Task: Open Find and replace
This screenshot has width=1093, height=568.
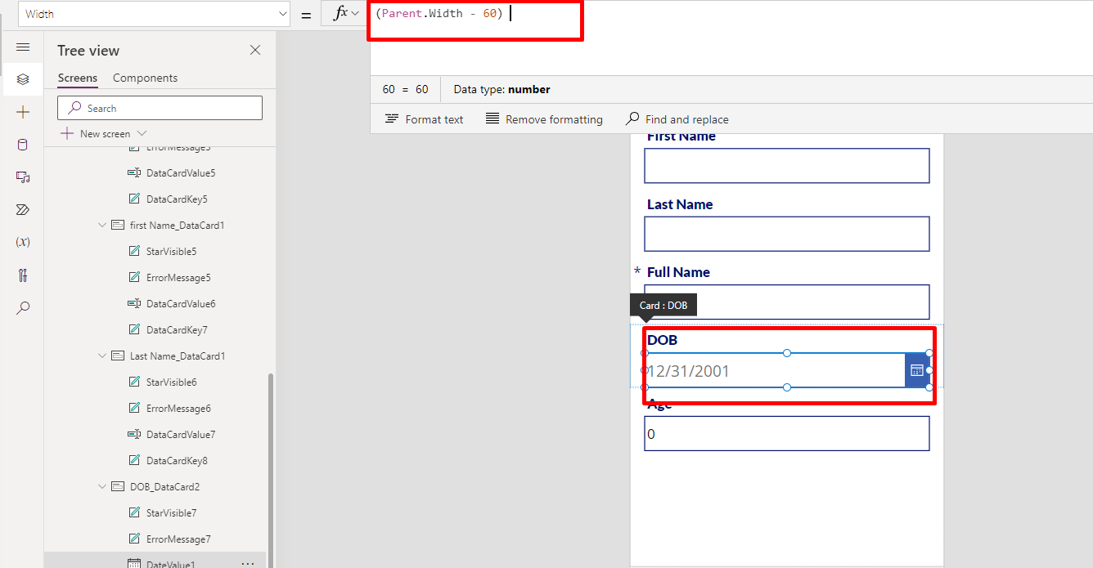Action: (x=677, y=119)
